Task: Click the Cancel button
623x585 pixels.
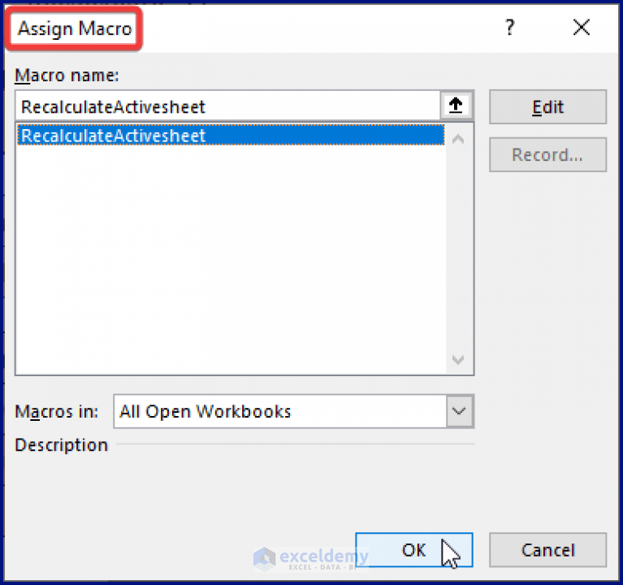Action: pos(548,549)
